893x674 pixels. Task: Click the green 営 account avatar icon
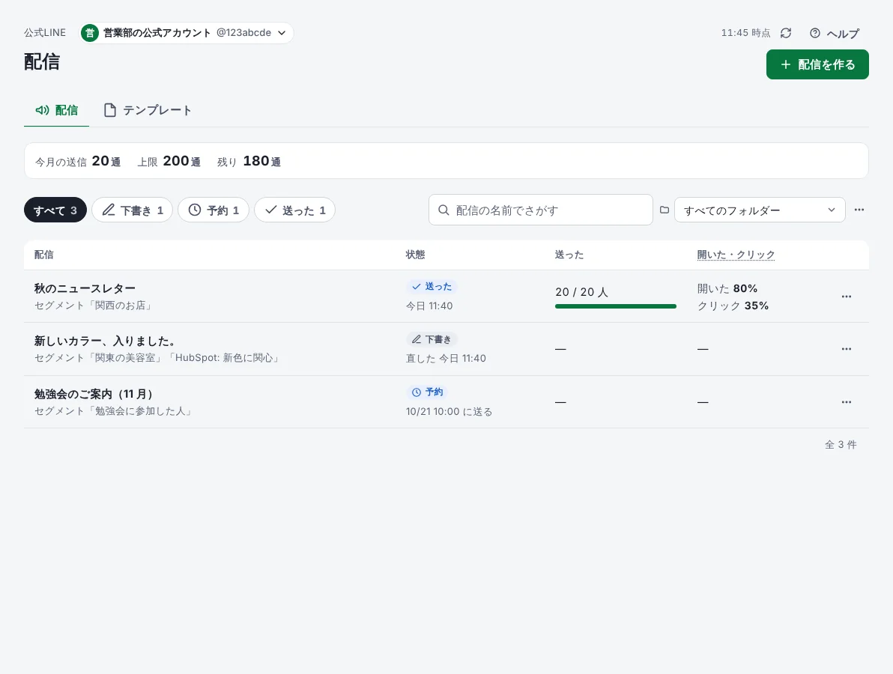(89, 33)
